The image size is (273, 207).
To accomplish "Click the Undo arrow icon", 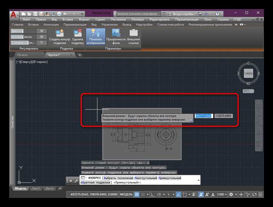I will tap(65, 14).
